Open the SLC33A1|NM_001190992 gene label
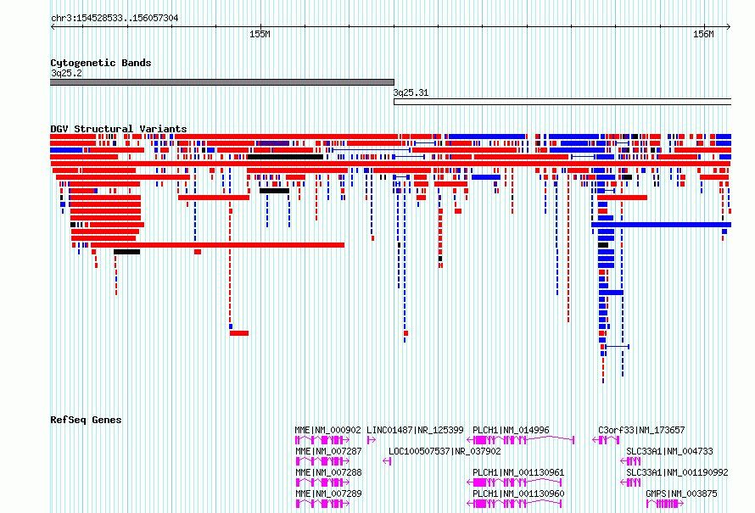The height and width of the screenshot is (513, 755). tap(677, 472)
